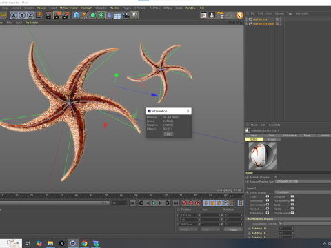Open the viewport ProRender menu
Image resolution: width=331 pixels, height=248 pixels.
(32, 23)
